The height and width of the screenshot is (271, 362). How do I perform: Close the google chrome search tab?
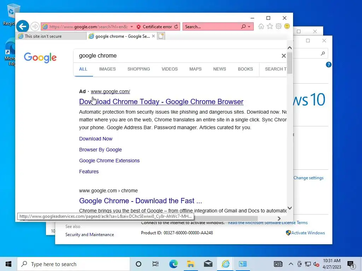(153, 36)
